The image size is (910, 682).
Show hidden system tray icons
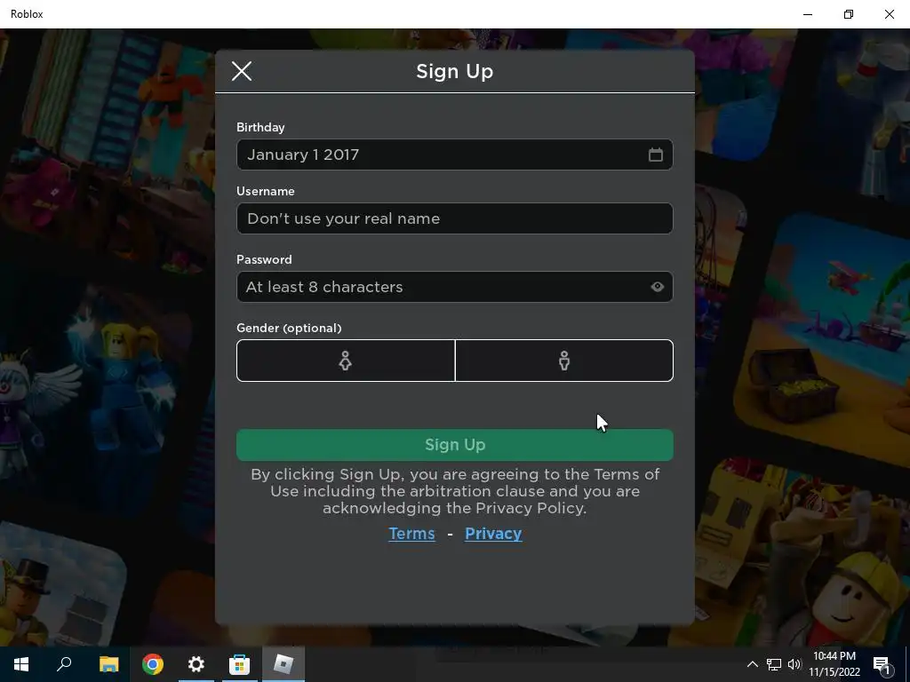tap(752, 664)
